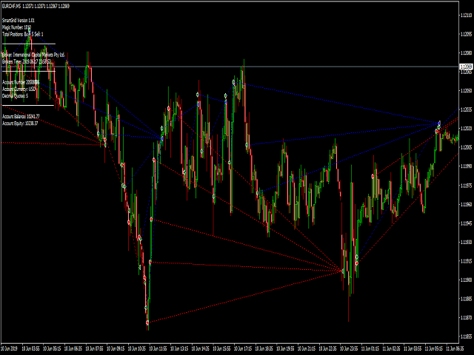Image resolution: width=474 pixels, height=355 pixels.
Task: Click the 10 Jun 11:55 time label
Action: pos(158,348)
